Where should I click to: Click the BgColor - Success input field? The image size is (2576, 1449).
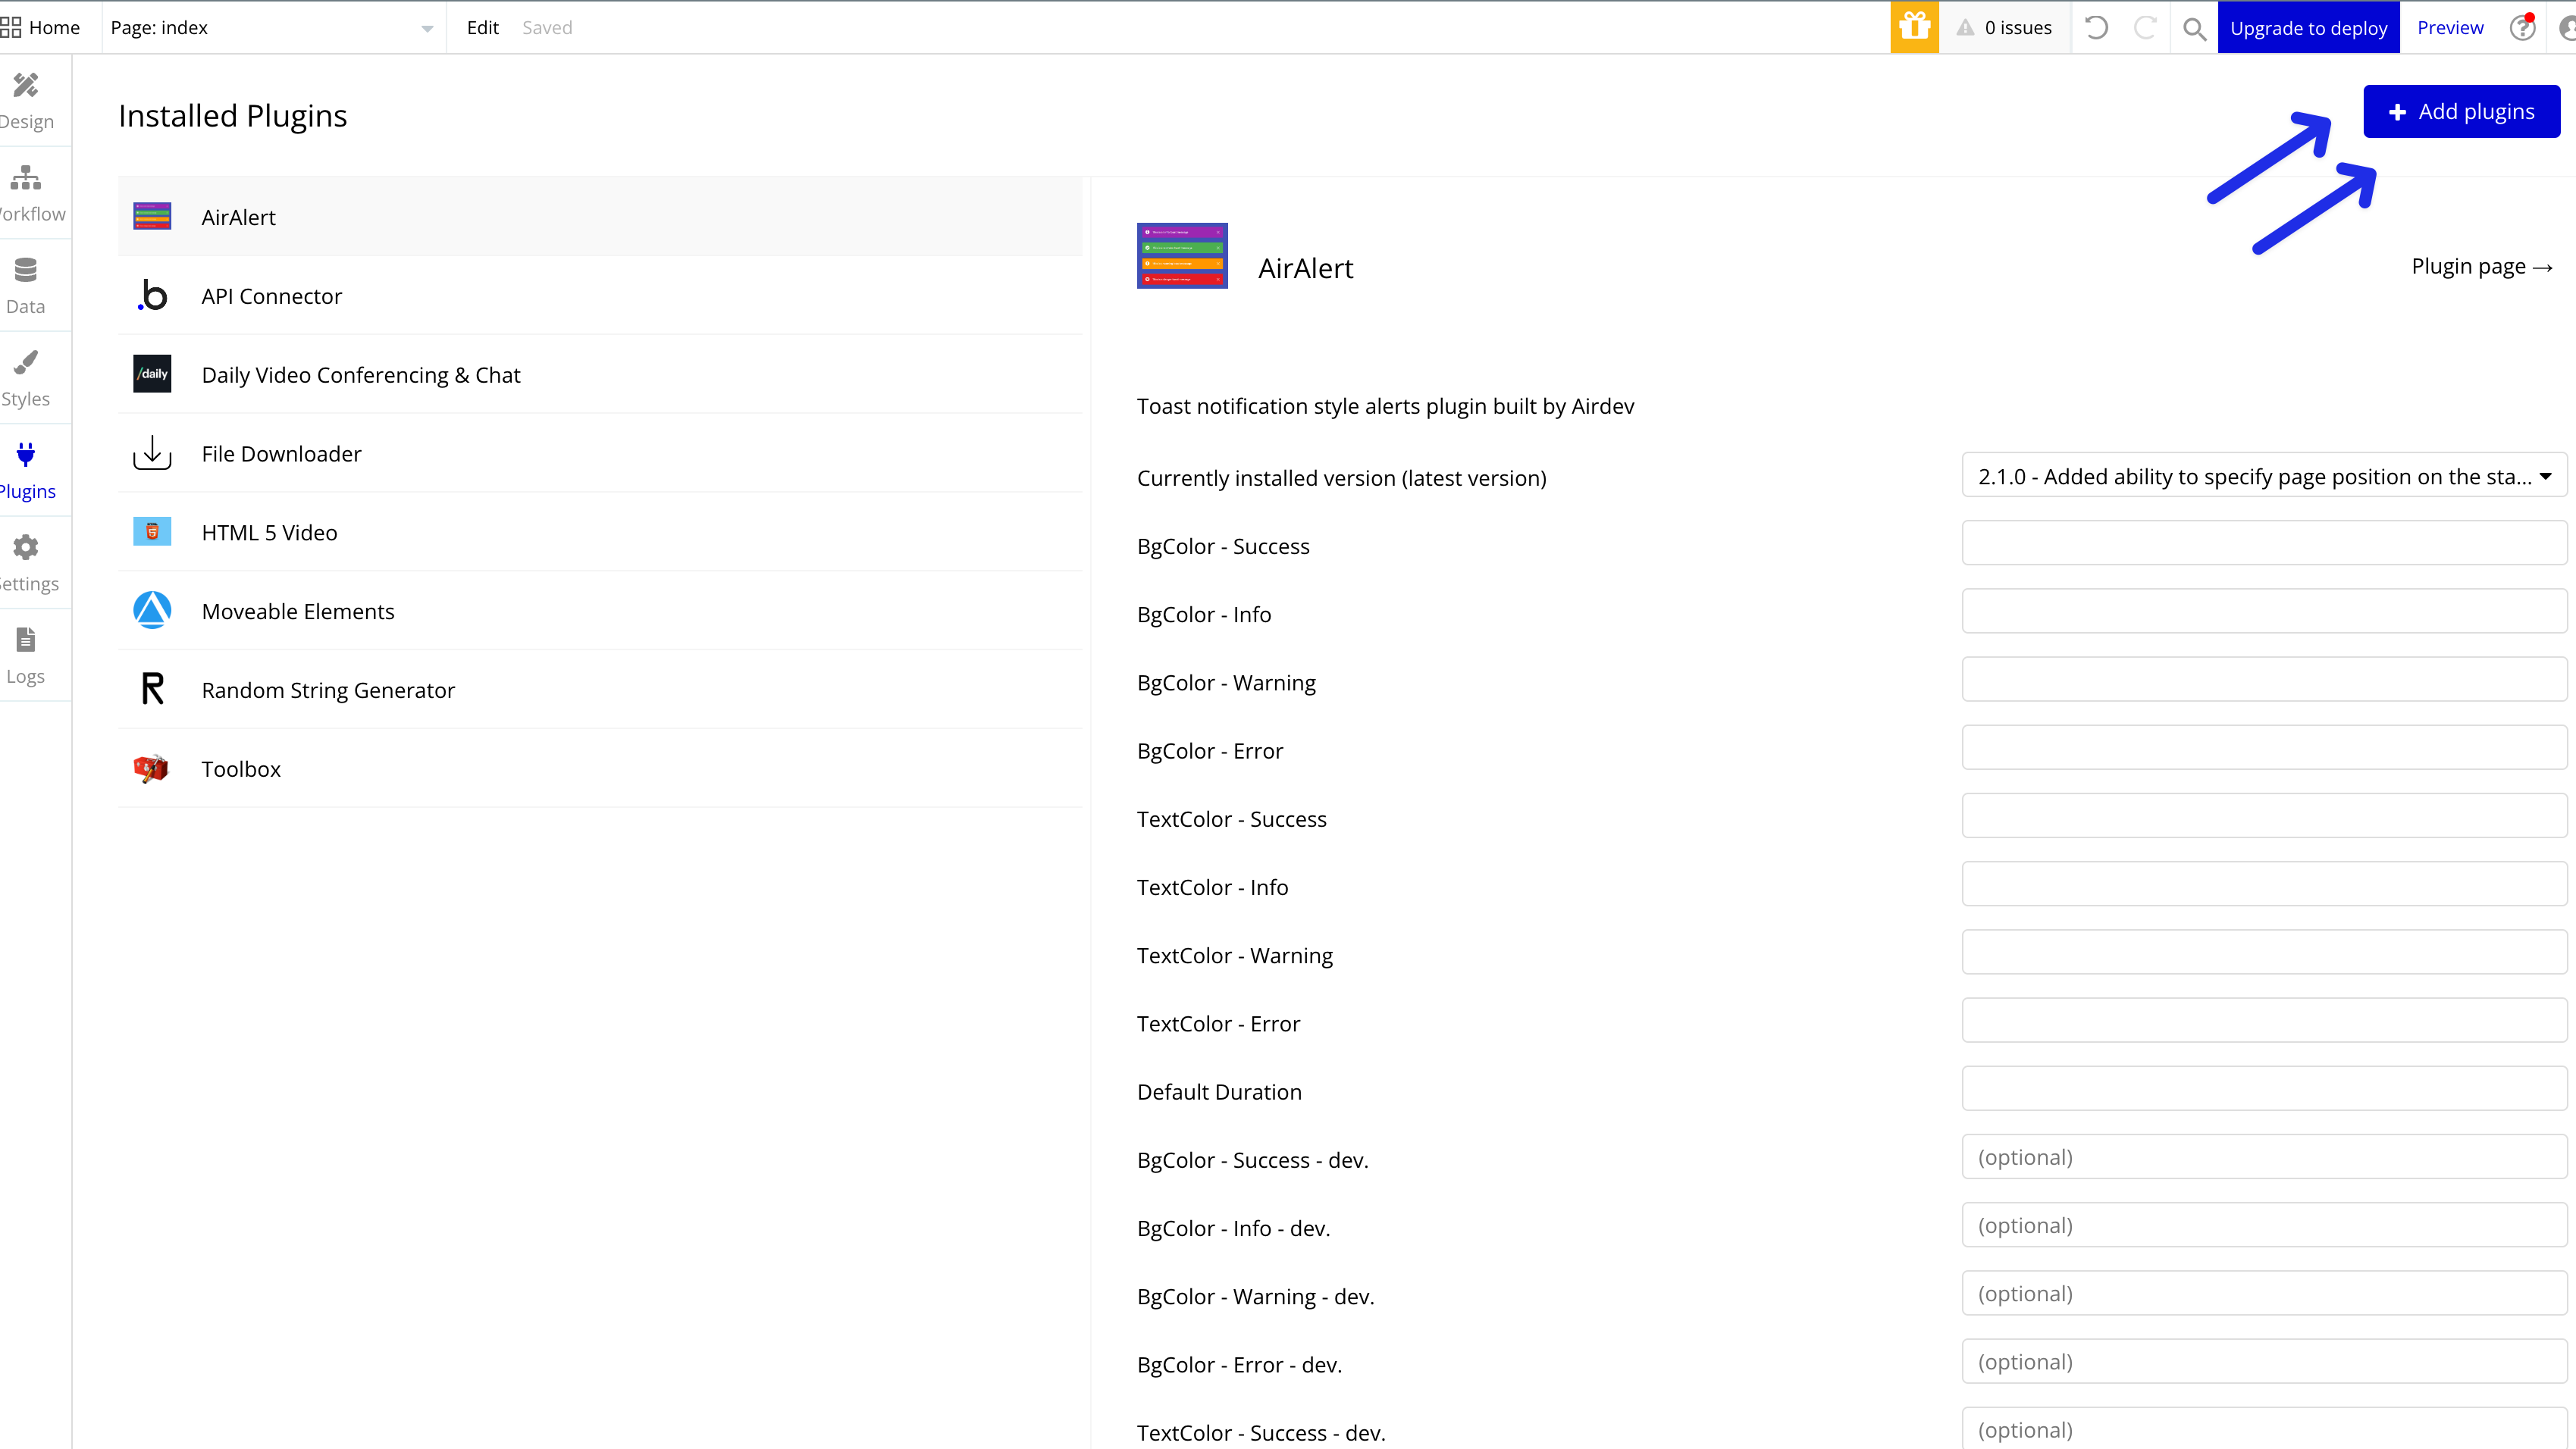tap(2264, 544)
